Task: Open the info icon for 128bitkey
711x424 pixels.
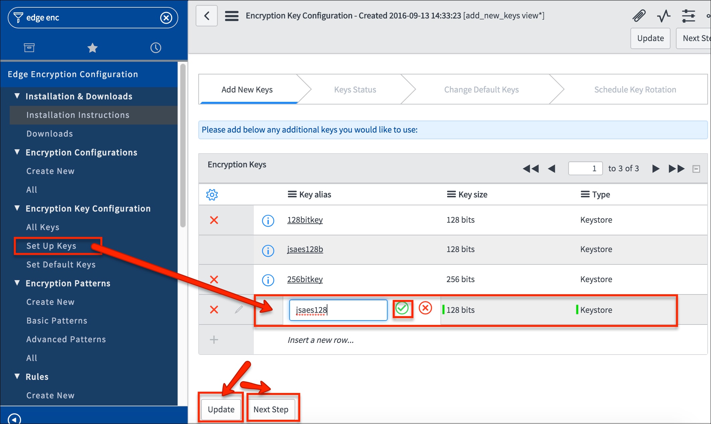Action: tap(268, 220)
